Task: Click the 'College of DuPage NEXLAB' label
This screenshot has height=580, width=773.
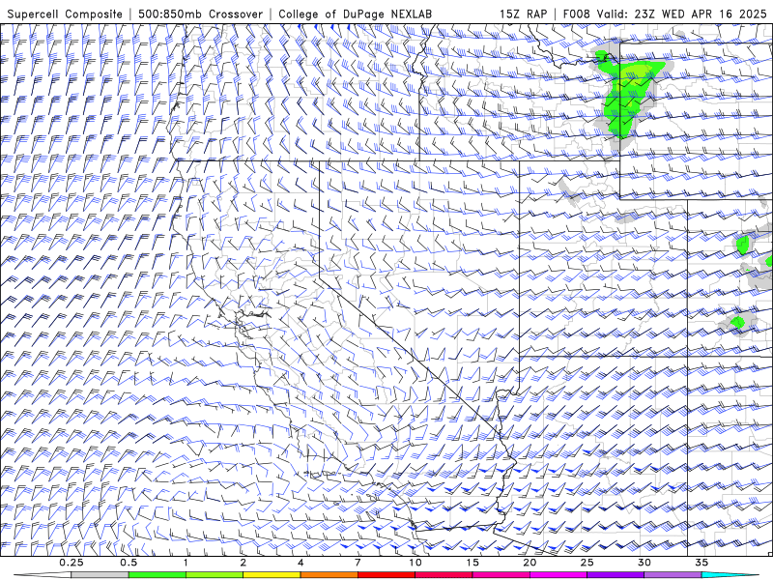Action: (x=355, y=14)
